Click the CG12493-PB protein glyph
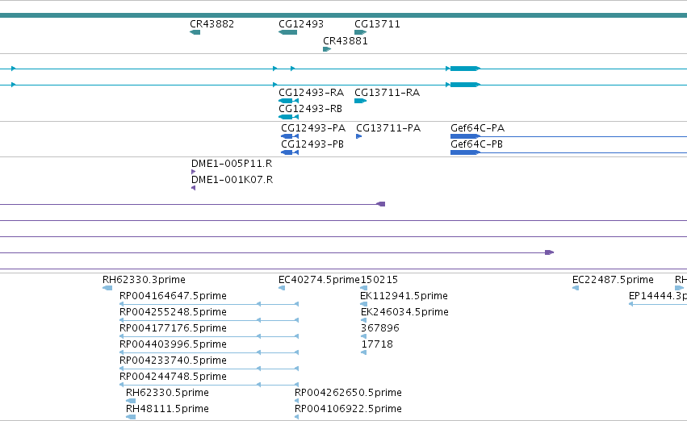 point(290,152)
